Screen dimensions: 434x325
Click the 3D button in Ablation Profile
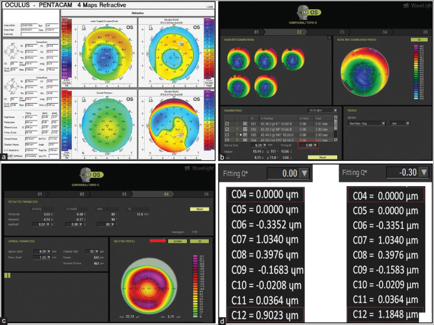coord(200,241)
